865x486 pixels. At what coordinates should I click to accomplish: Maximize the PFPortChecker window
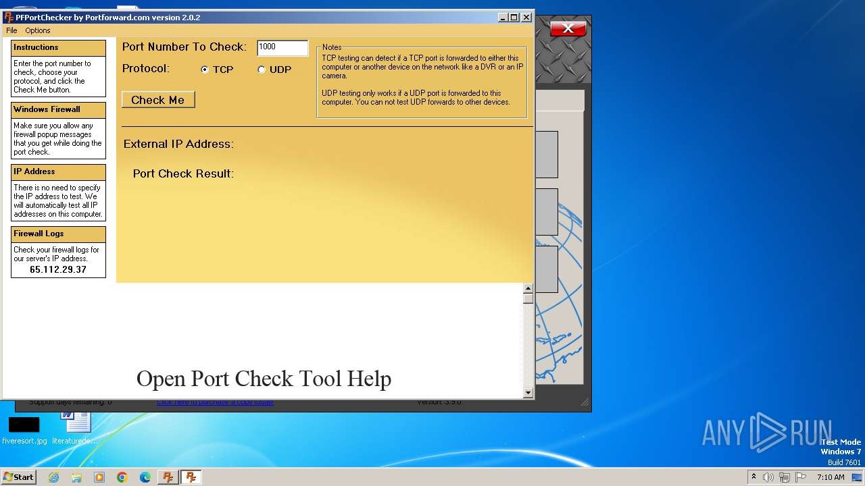[x=514, y=18]
